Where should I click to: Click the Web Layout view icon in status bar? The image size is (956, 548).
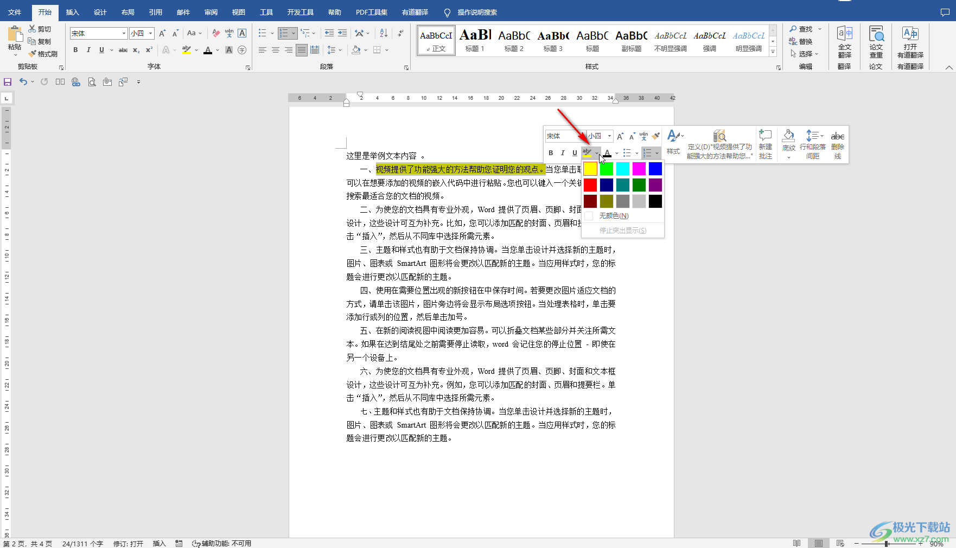tap(840, 543)
